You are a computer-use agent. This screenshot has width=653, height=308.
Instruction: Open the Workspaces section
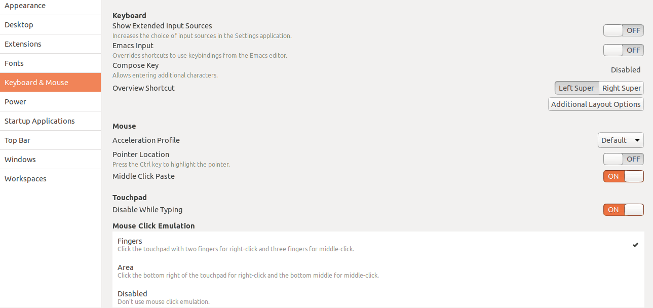pyautogui.click(x=50, y=179)
